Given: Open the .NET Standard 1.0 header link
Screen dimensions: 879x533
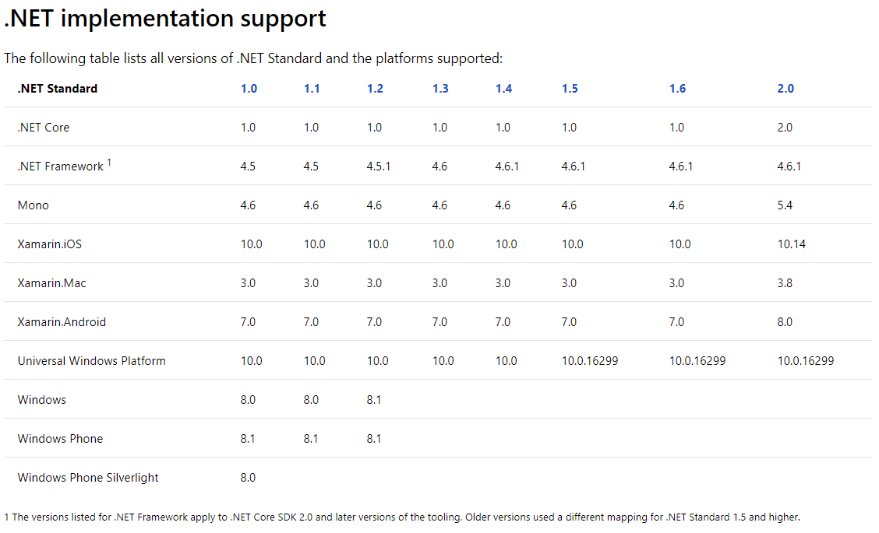Looking at the screenshot, I should (x=249, y=89).
